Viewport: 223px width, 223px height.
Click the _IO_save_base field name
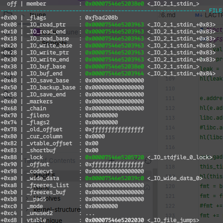48,81
